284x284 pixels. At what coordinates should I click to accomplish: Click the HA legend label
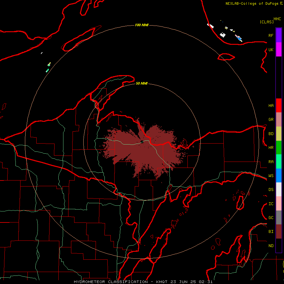click(x=271, y=105)
